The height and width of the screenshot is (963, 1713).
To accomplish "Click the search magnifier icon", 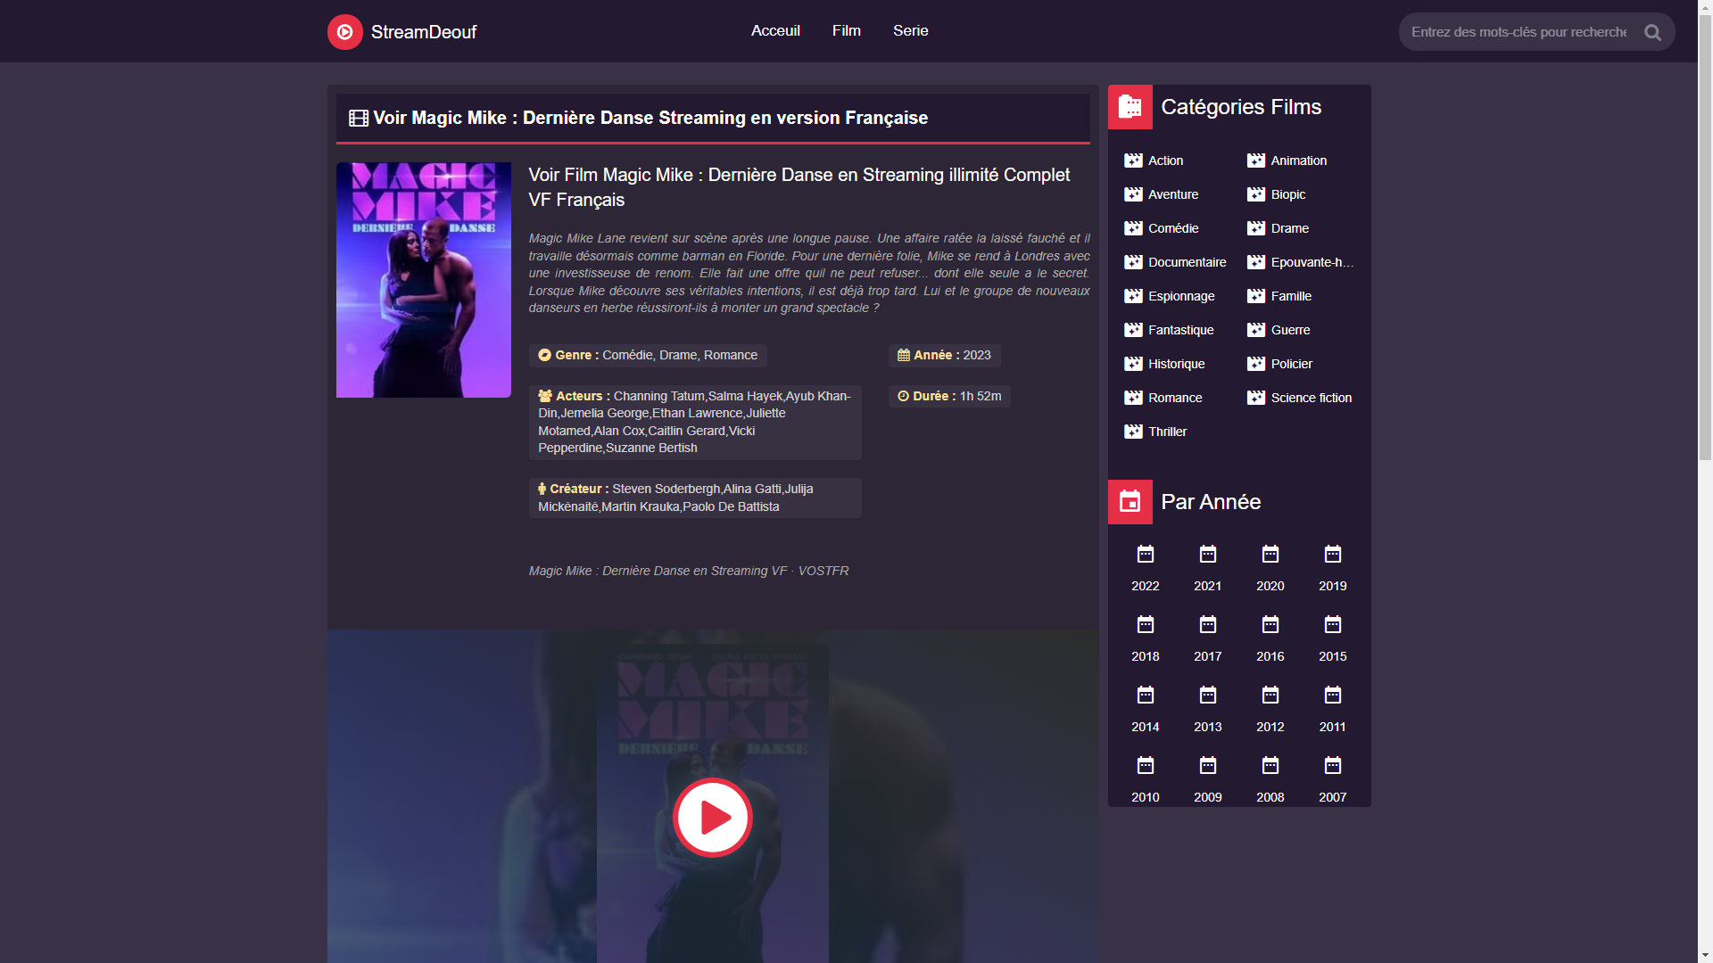I will (1652, 33).
